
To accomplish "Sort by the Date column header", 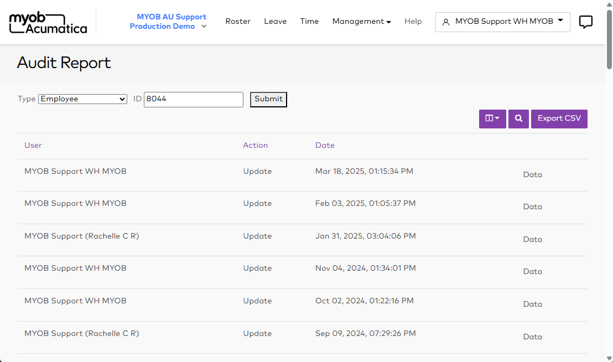I will click(325, 146).
